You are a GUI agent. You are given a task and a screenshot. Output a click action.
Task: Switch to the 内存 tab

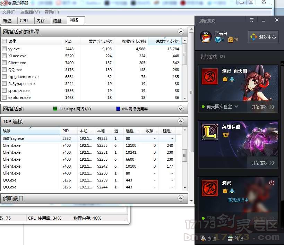(43, 21)
